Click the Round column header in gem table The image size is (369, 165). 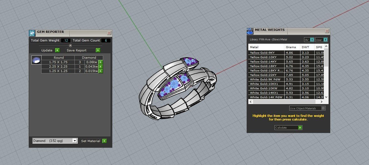point(58,58)
